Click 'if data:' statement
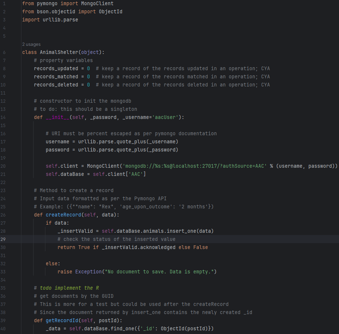339x334 pixels. click(57, 223)
